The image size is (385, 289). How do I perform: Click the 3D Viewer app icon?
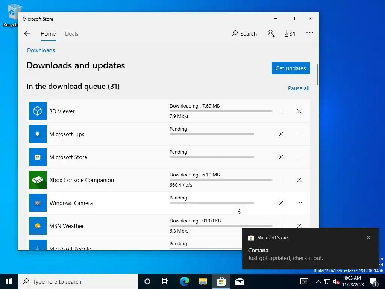pyautogui.click(x=38, y=111)
